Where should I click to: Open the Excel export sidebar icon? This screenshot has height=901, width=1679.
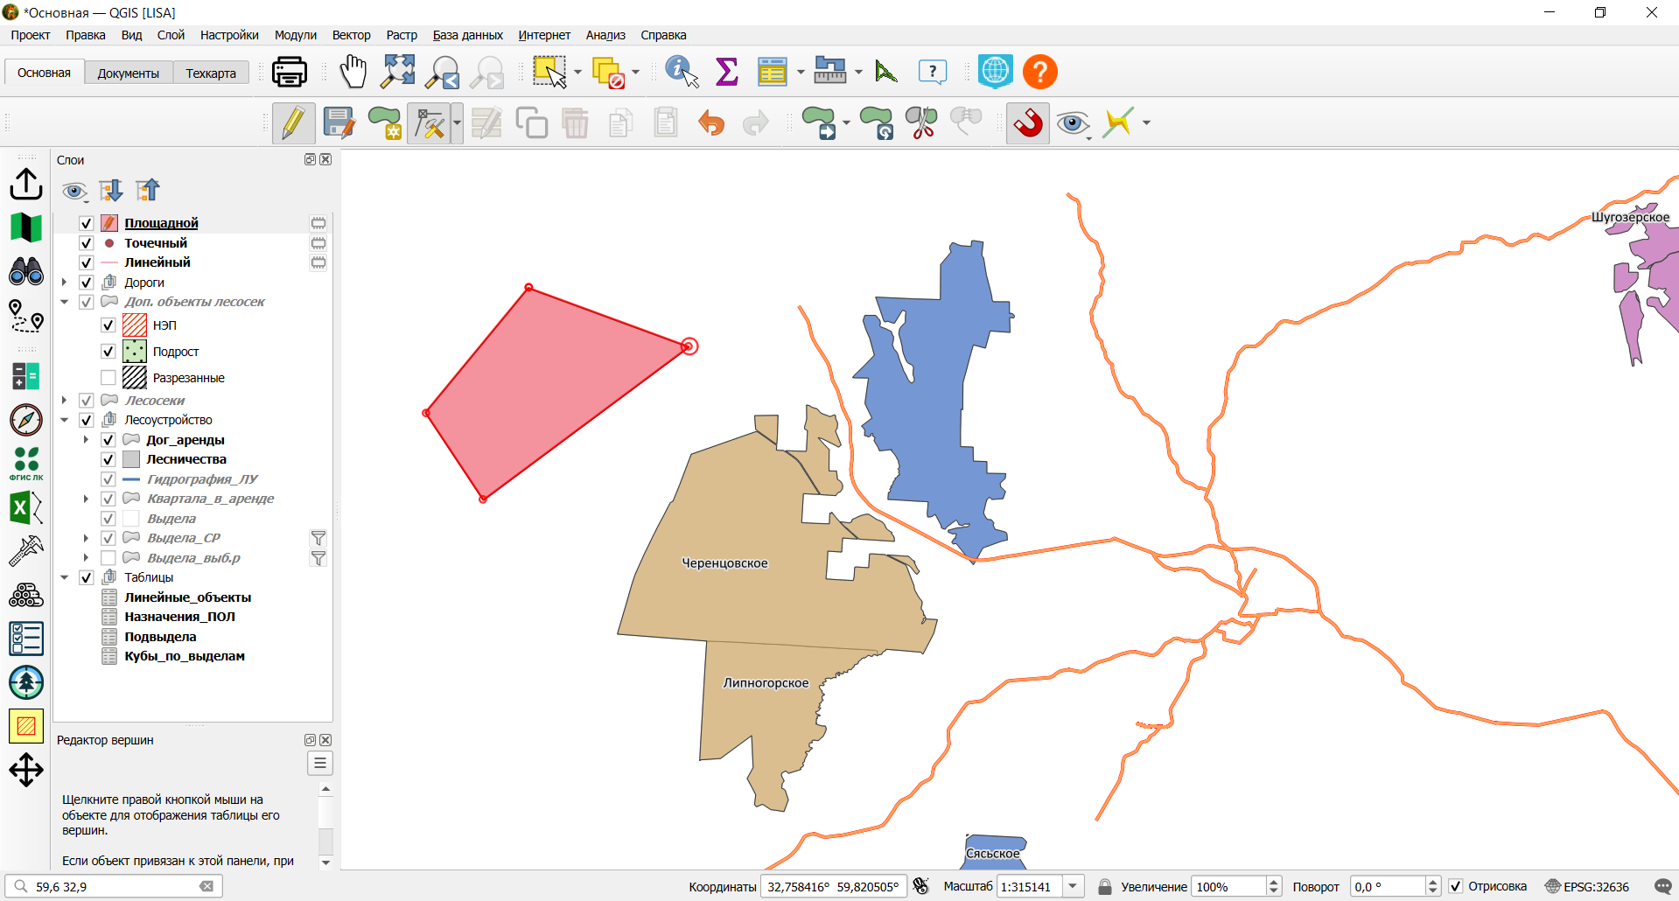(x=26, y=508)
